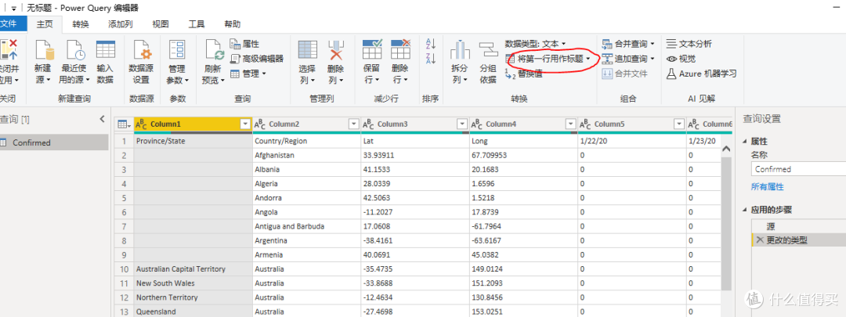
Task: Click the Refresh Preview icon
Action: click(x=214, y=49)
